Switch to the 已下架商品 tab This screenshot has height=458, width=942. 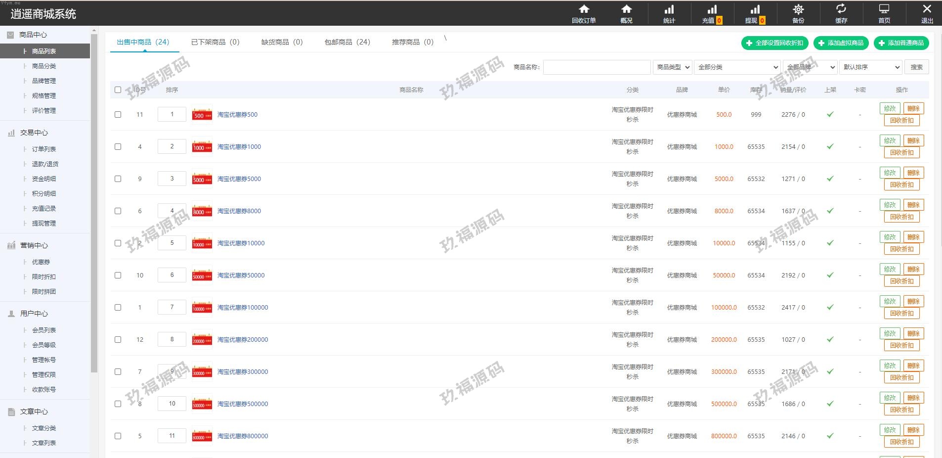coord(215,42)
